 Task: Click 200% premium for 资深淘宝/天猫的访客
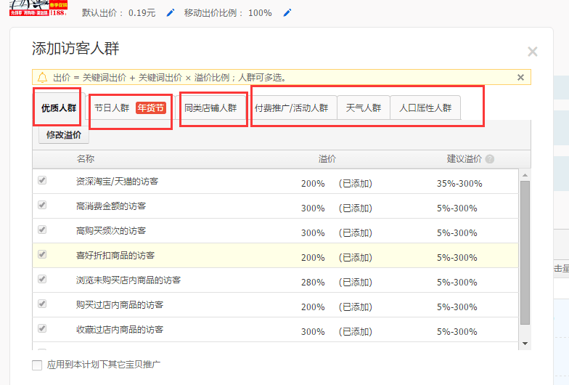313,183
